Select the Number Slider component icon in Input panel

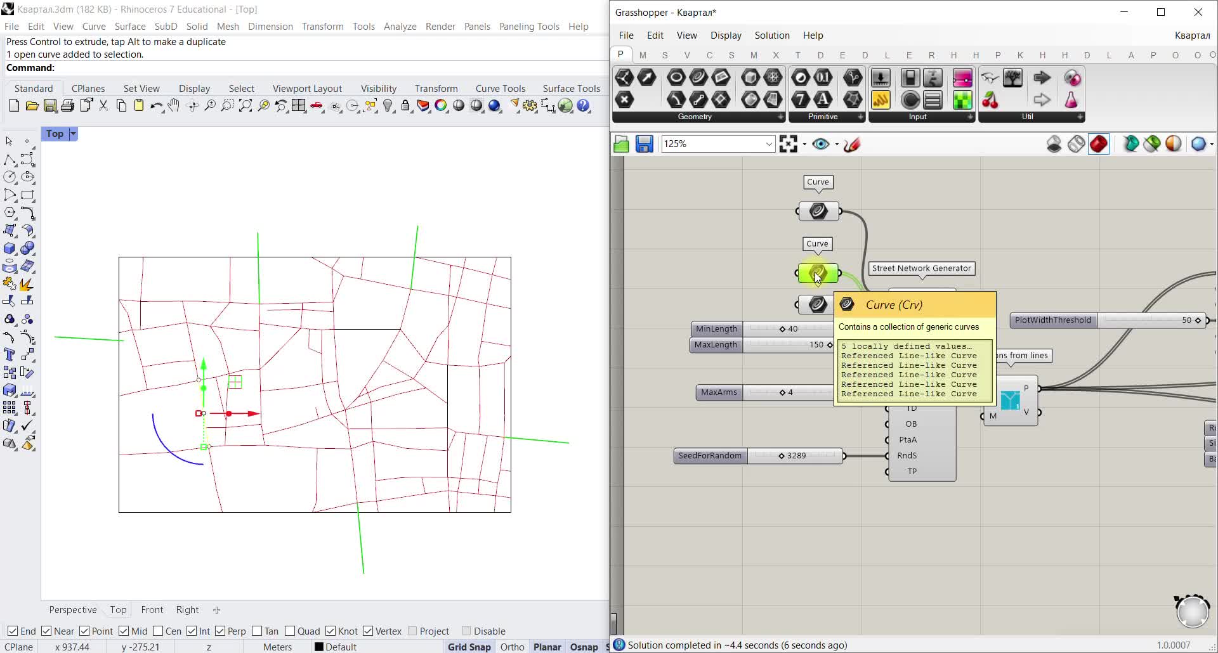coord(881,78)
